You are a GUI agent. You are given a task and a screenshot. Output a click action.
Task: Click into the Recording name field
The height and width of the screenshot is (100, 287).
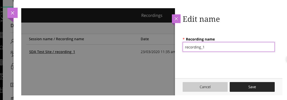(229, 47)
